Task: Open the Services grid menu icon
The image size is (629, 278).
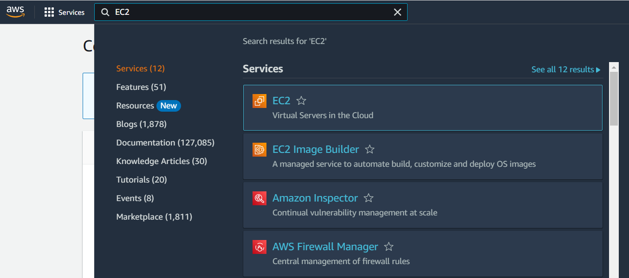Action: pyautogui.click(x=49, y=13)
